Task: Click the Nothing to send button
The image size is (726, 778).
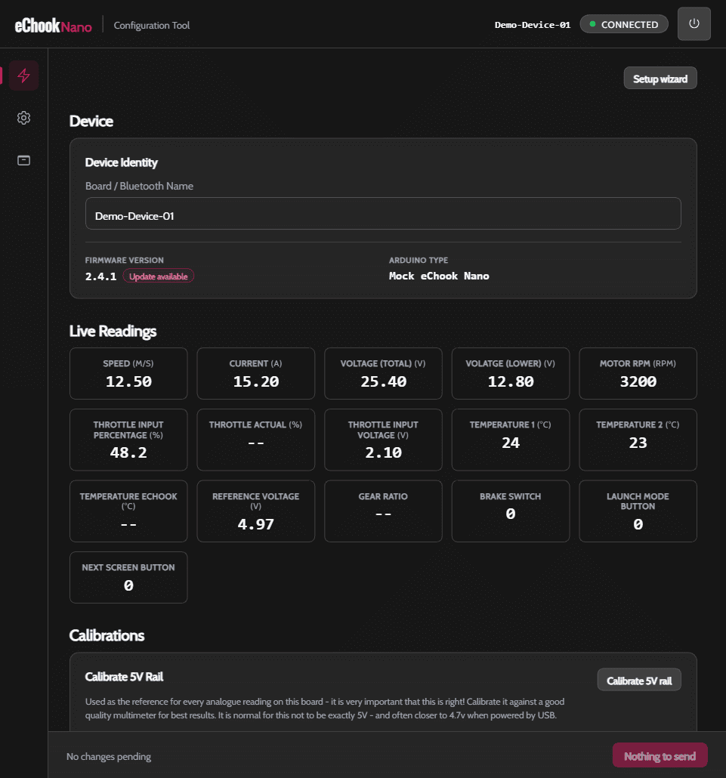Action: 660,755
